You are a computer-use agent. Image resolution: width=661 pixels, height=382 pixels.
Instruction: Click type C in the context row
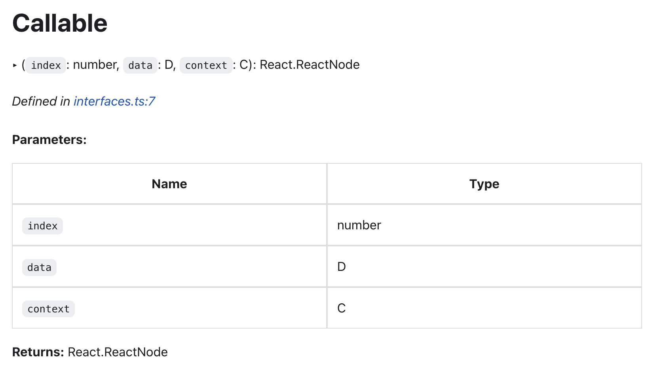pyautogui.click(x=342, y=308)
